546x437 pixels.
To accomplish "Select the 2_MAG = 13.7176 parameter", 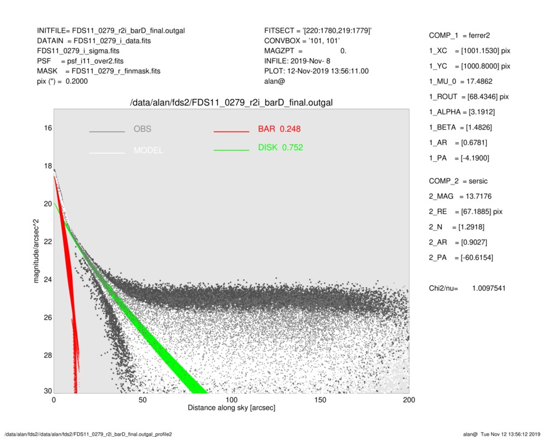I will (460, 196).
